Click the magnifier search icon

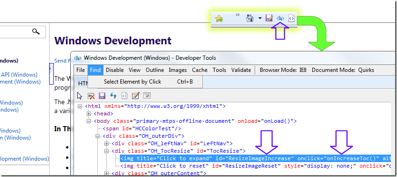point(36,32)
